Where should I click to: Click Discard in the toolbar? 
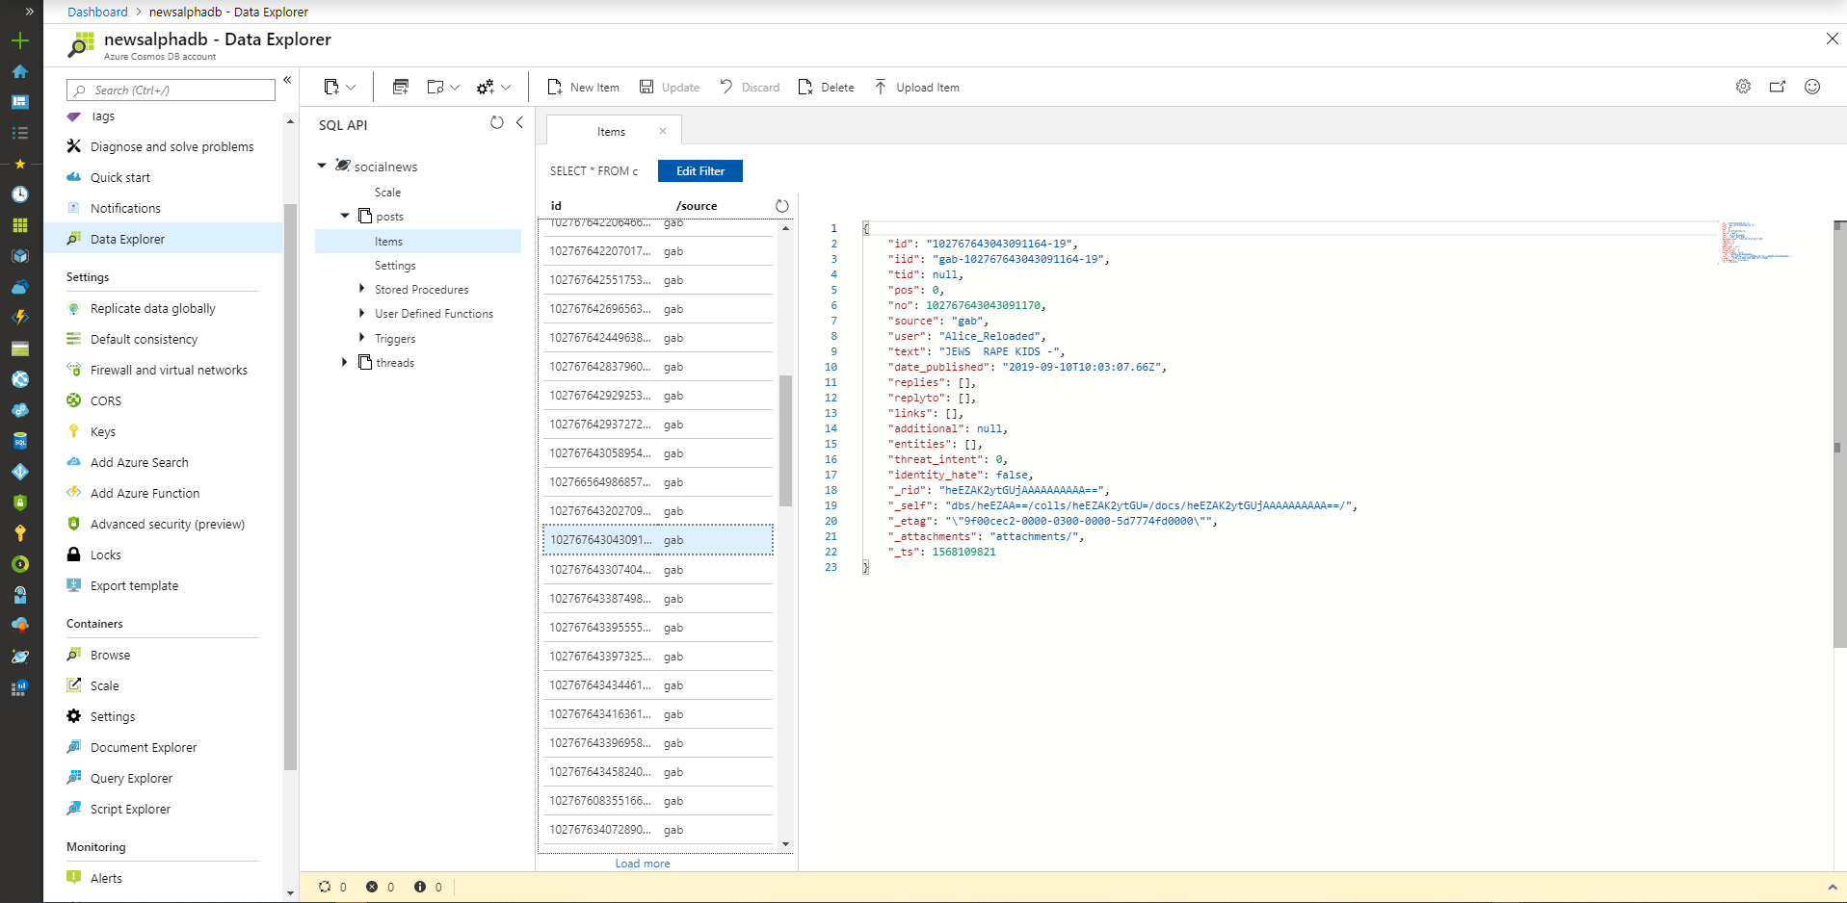[x=750, y=87]
